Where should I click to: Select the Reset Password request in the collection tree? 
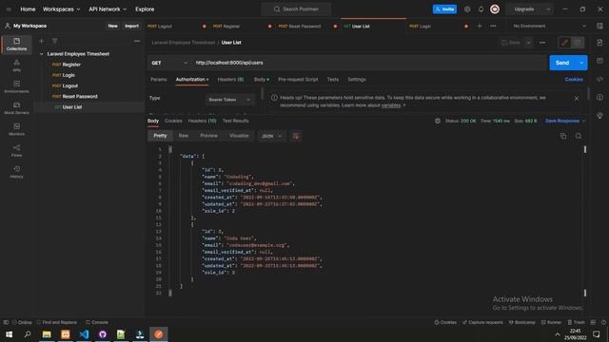tap(80, 96)
